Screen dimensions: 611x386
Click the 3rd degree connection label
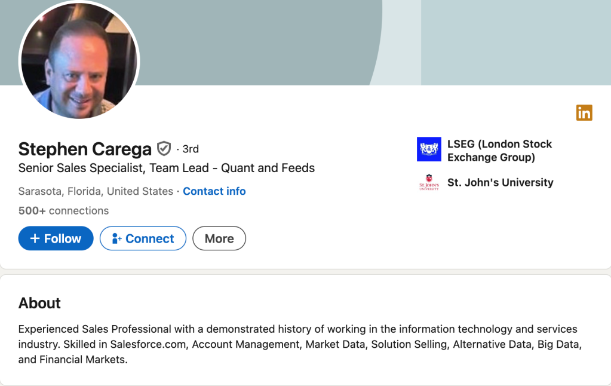tap(191, 149)
